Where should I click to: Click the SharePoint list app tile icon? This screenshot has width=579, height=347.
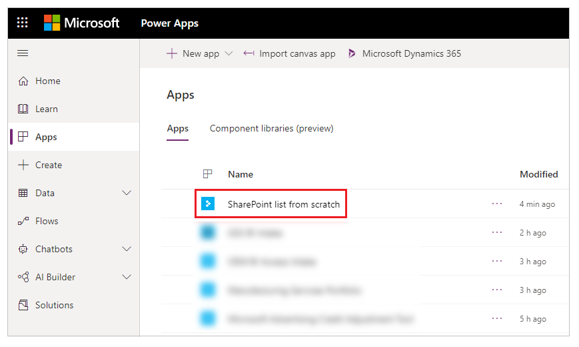click(x=208, y=204)
